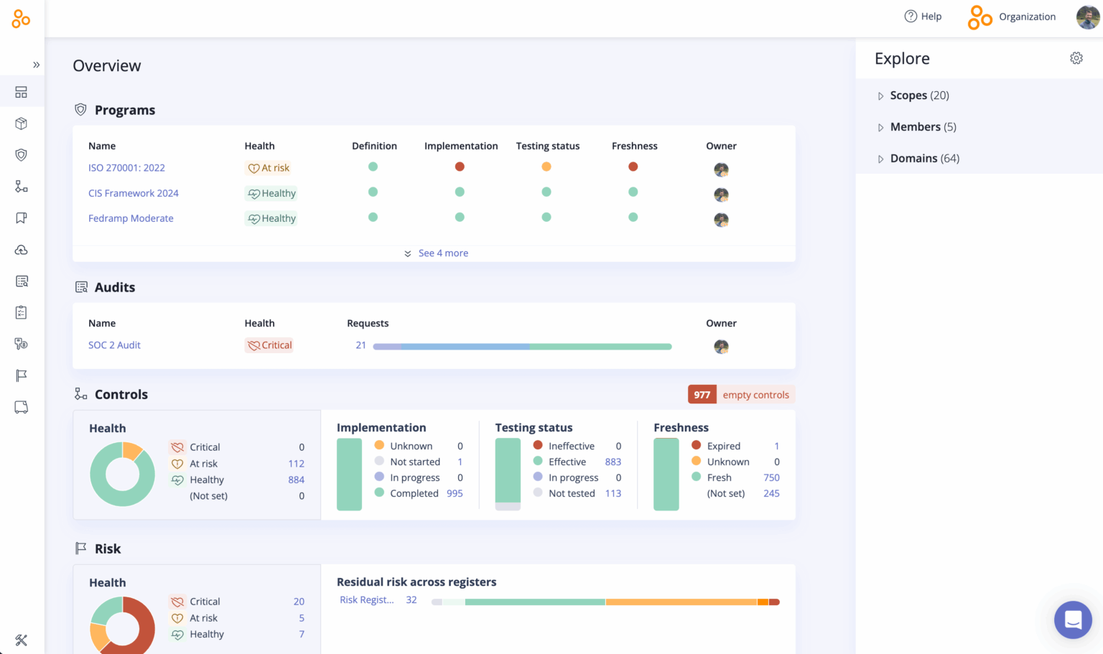The image size is (1103, 654).
Task: Open the Help menu in the top bar
Action: (923, 16)
